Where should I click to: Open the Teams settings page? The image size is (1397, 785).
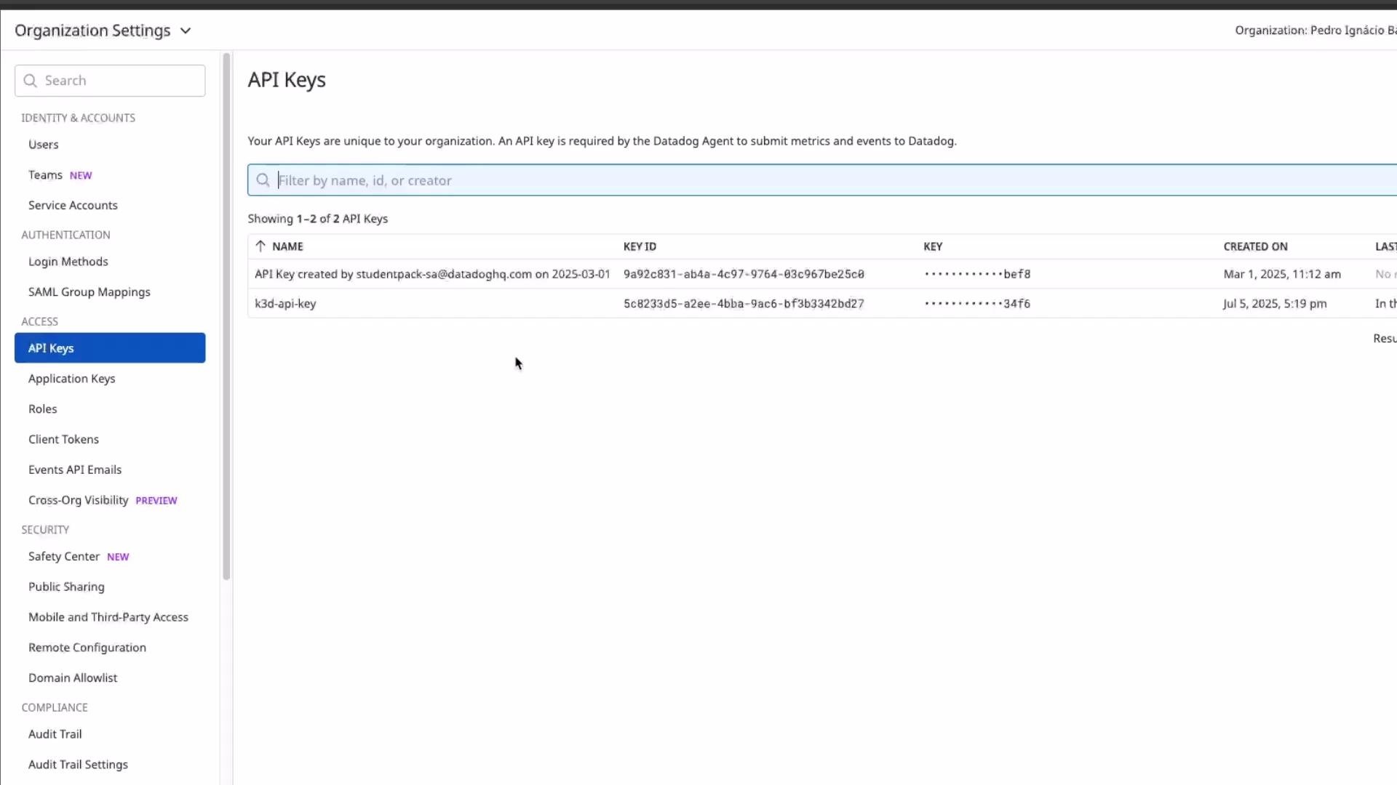pyautogui.click(x=45, y=175)
